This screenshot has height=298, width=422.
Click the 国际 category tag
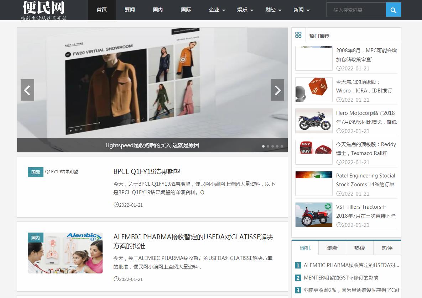tap(36, 172)
